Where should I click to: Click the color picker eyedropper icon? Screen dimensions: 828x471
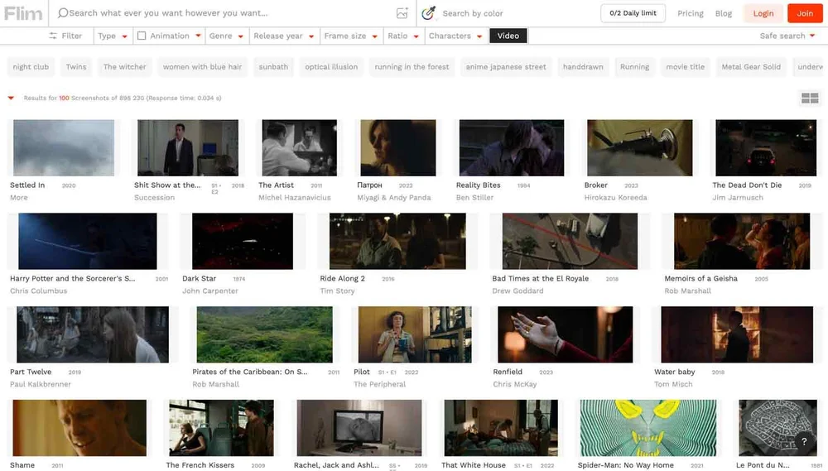tap(428, 13)
